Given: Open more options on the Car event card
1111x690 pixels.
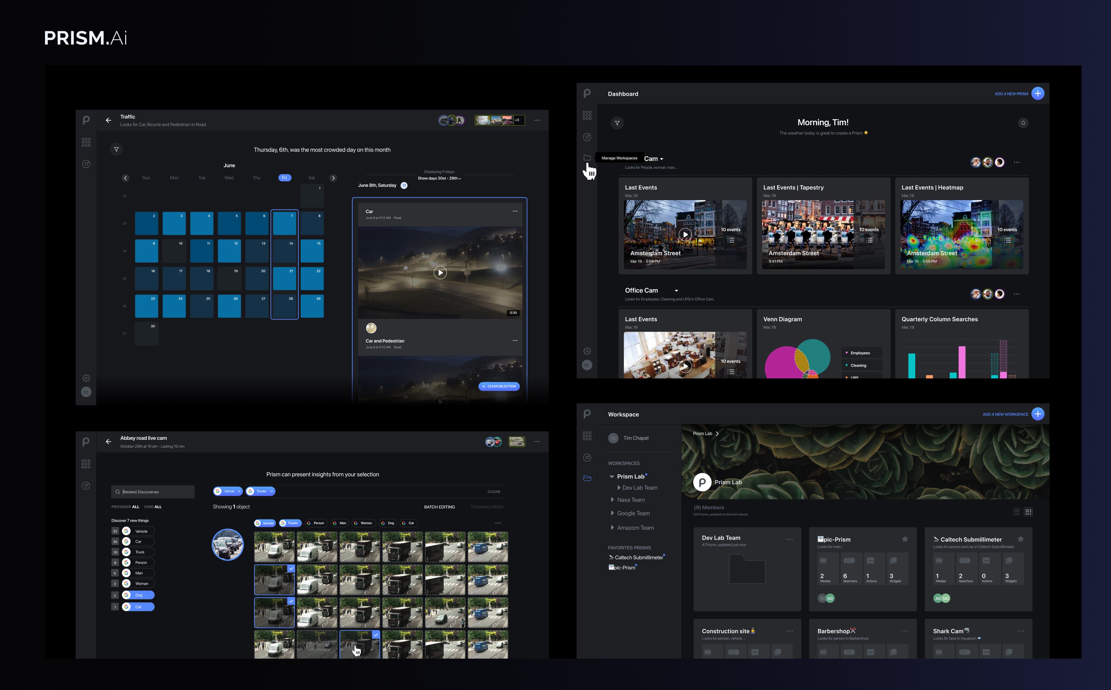Looking at the screenshot, I should (x=515, y=211).
